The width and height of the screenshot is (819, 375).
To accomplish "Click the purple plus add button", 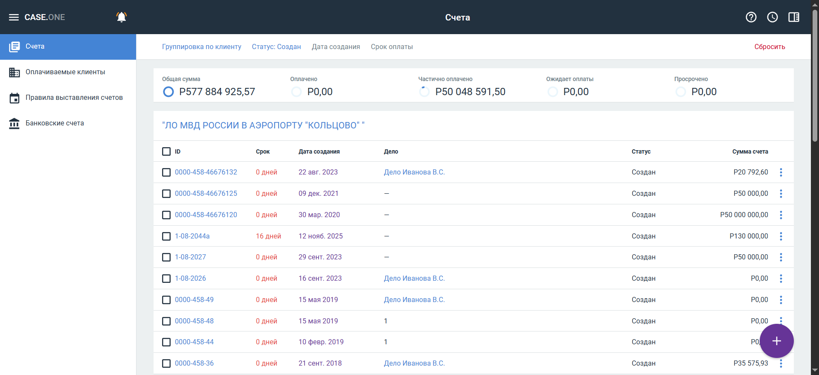I will tap(776, 341).
